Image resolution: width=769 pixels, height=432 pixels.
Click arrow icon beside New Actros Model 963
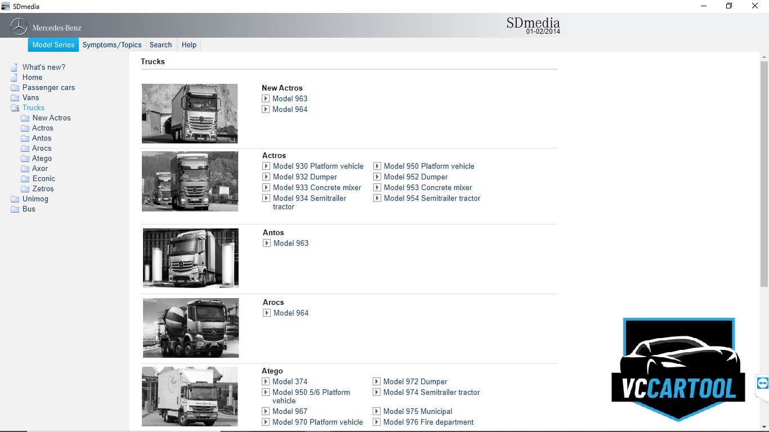(266, 98)
